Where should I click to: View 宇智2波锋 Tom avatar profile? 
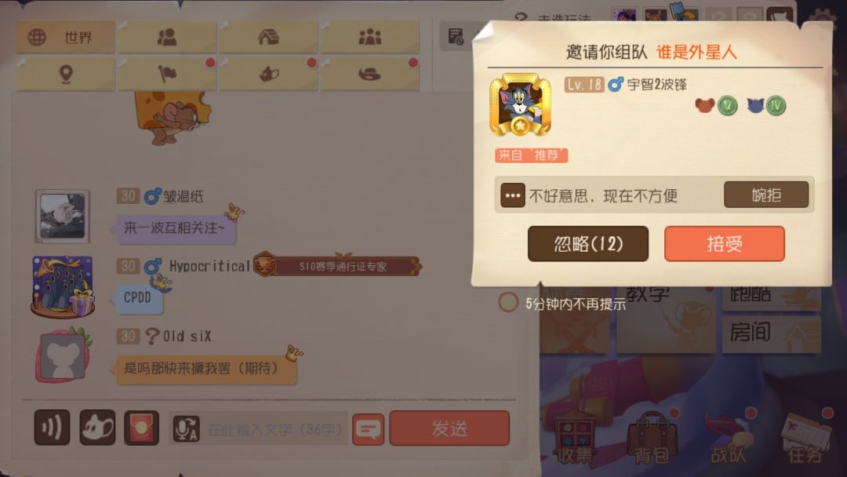click(x=520, y=105)
